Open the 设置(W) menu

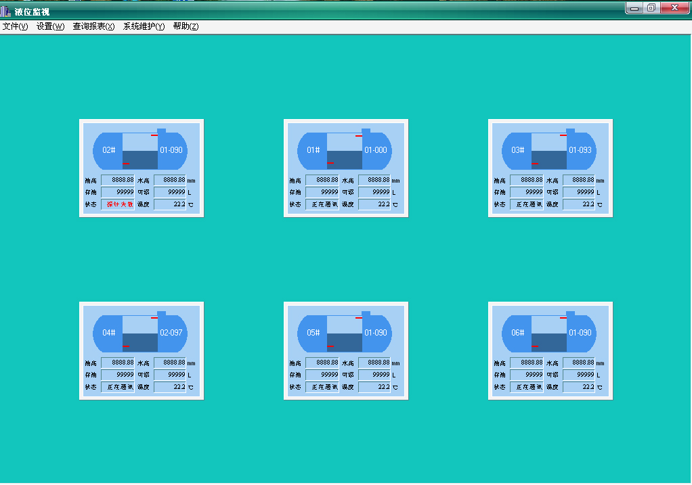coord(50,26)
